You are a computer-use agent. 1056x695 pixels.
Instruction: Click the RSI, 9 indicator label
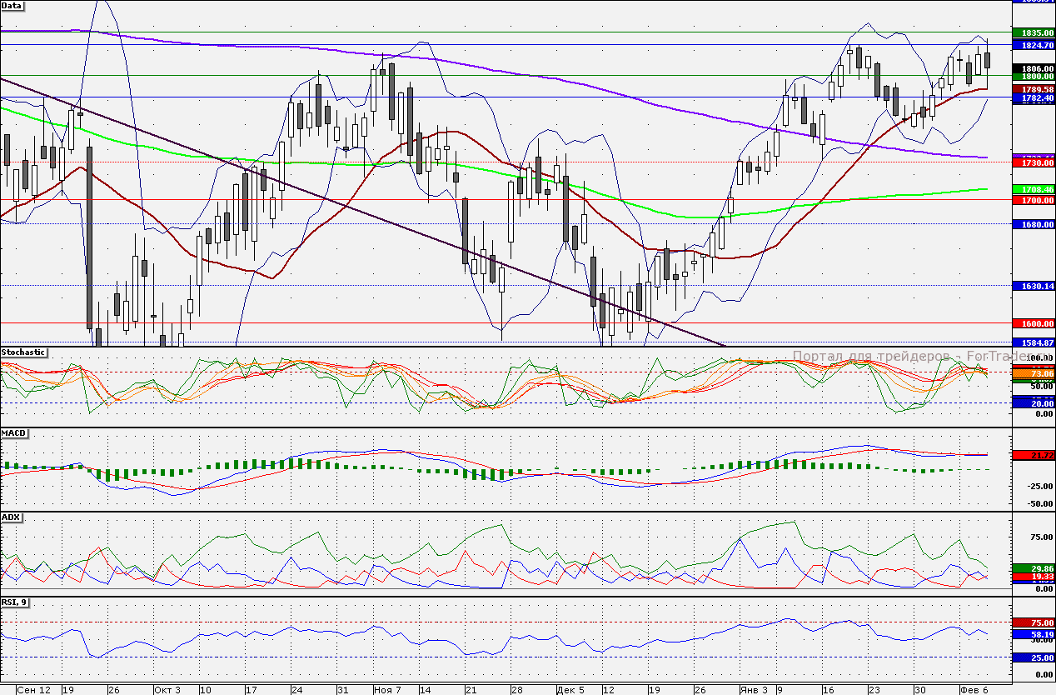[x=15, y=602]
